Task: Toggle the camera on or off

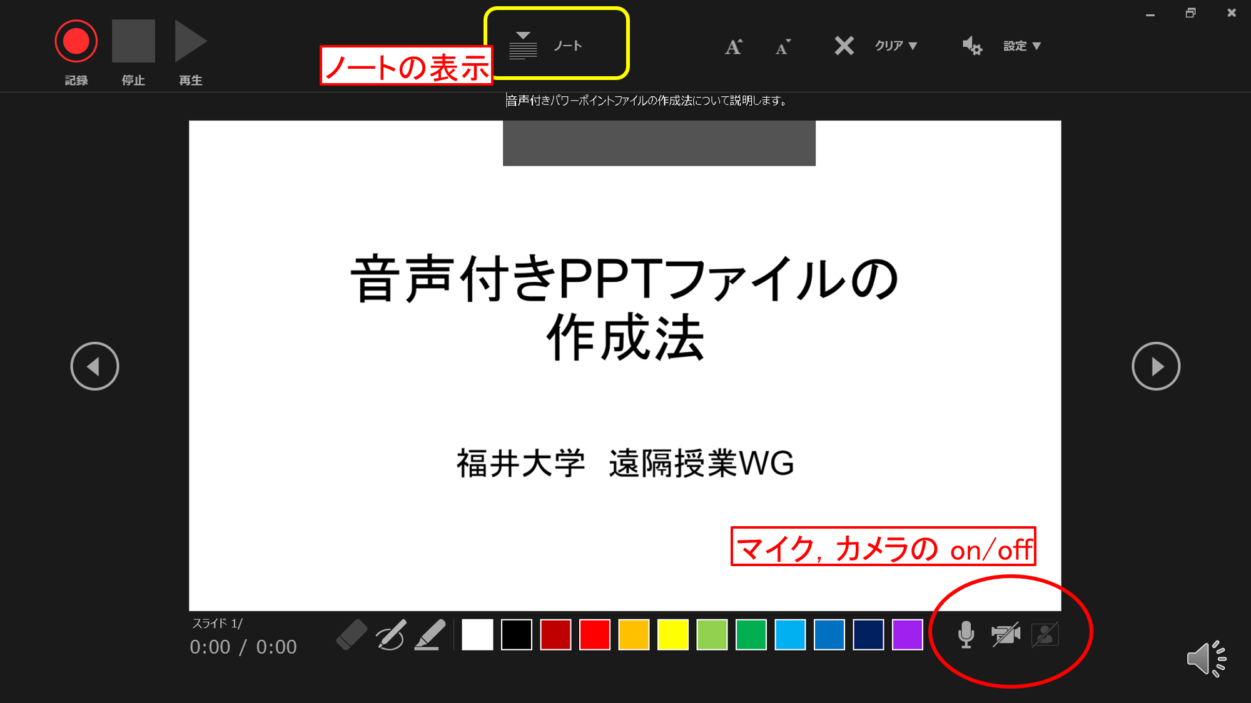Action: click(x=1006, y=635)
